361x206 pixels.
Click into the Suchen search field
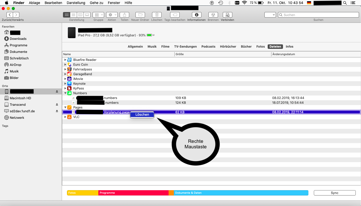(x=318, y=15)
